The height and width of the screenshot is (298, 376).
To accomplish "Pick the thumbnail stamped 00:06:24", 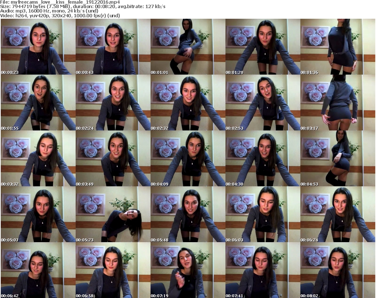I will 338,214.
